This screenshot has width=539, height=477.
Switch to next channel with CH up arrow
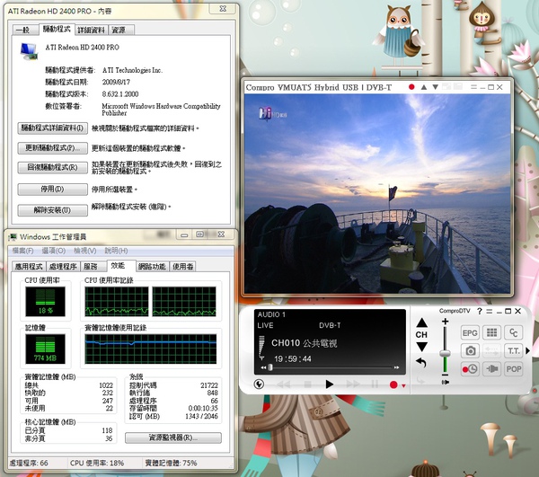point(422,322)
